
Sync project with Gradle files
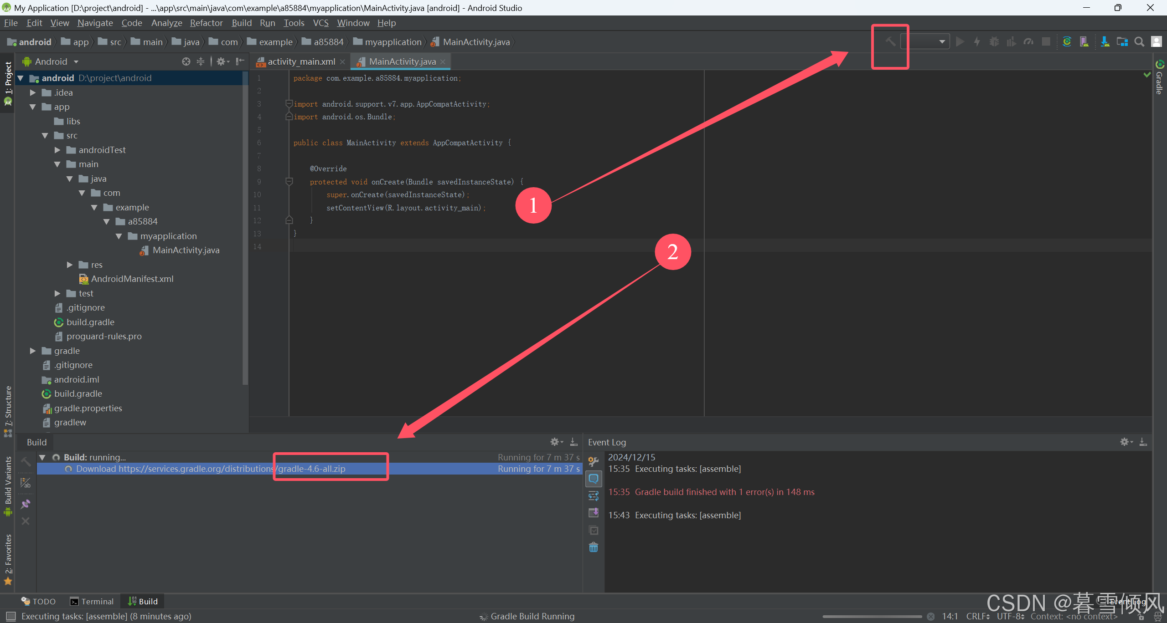coord(1067,42)
